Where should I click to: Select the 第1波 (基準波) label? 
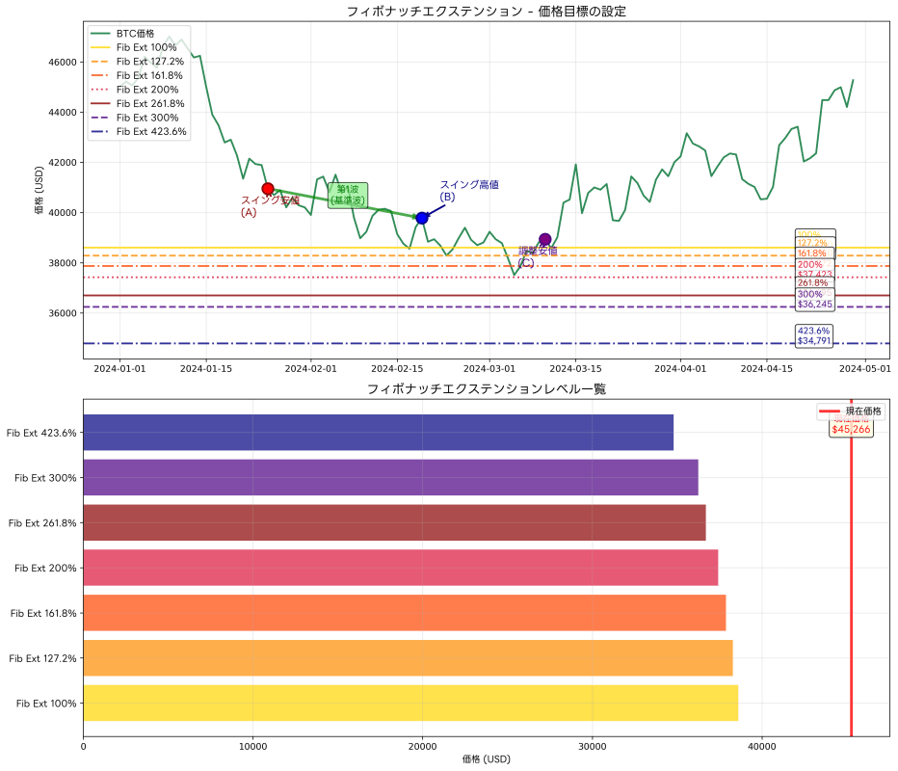346,196
